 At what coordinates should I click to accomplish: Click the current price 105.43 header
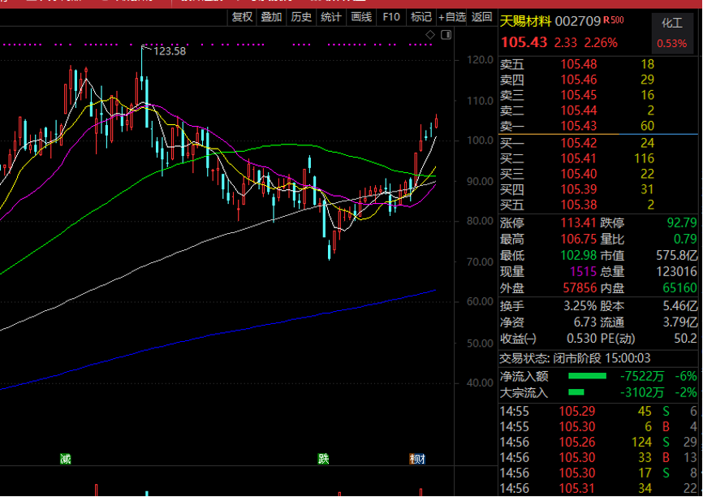pos(524,42)
